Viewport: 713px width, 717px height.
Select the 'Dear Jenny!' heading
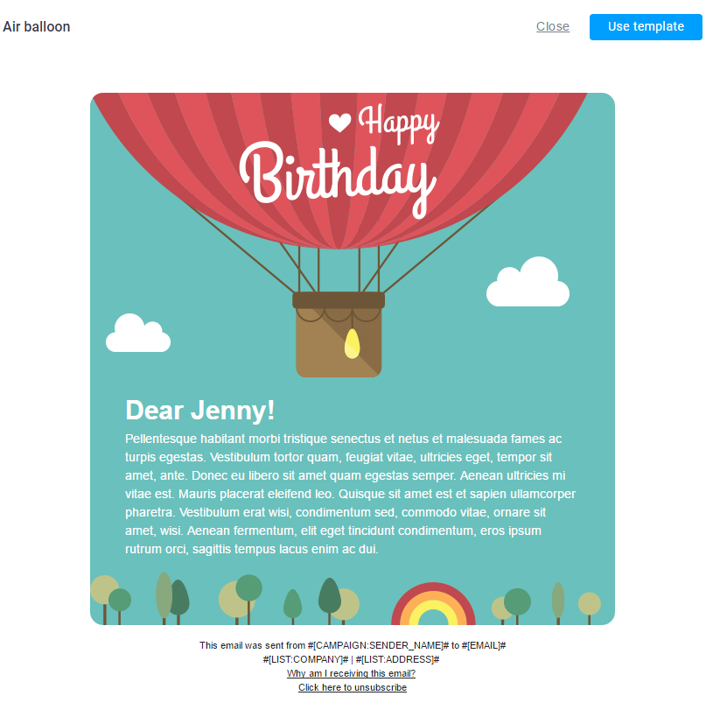(200, 410)
